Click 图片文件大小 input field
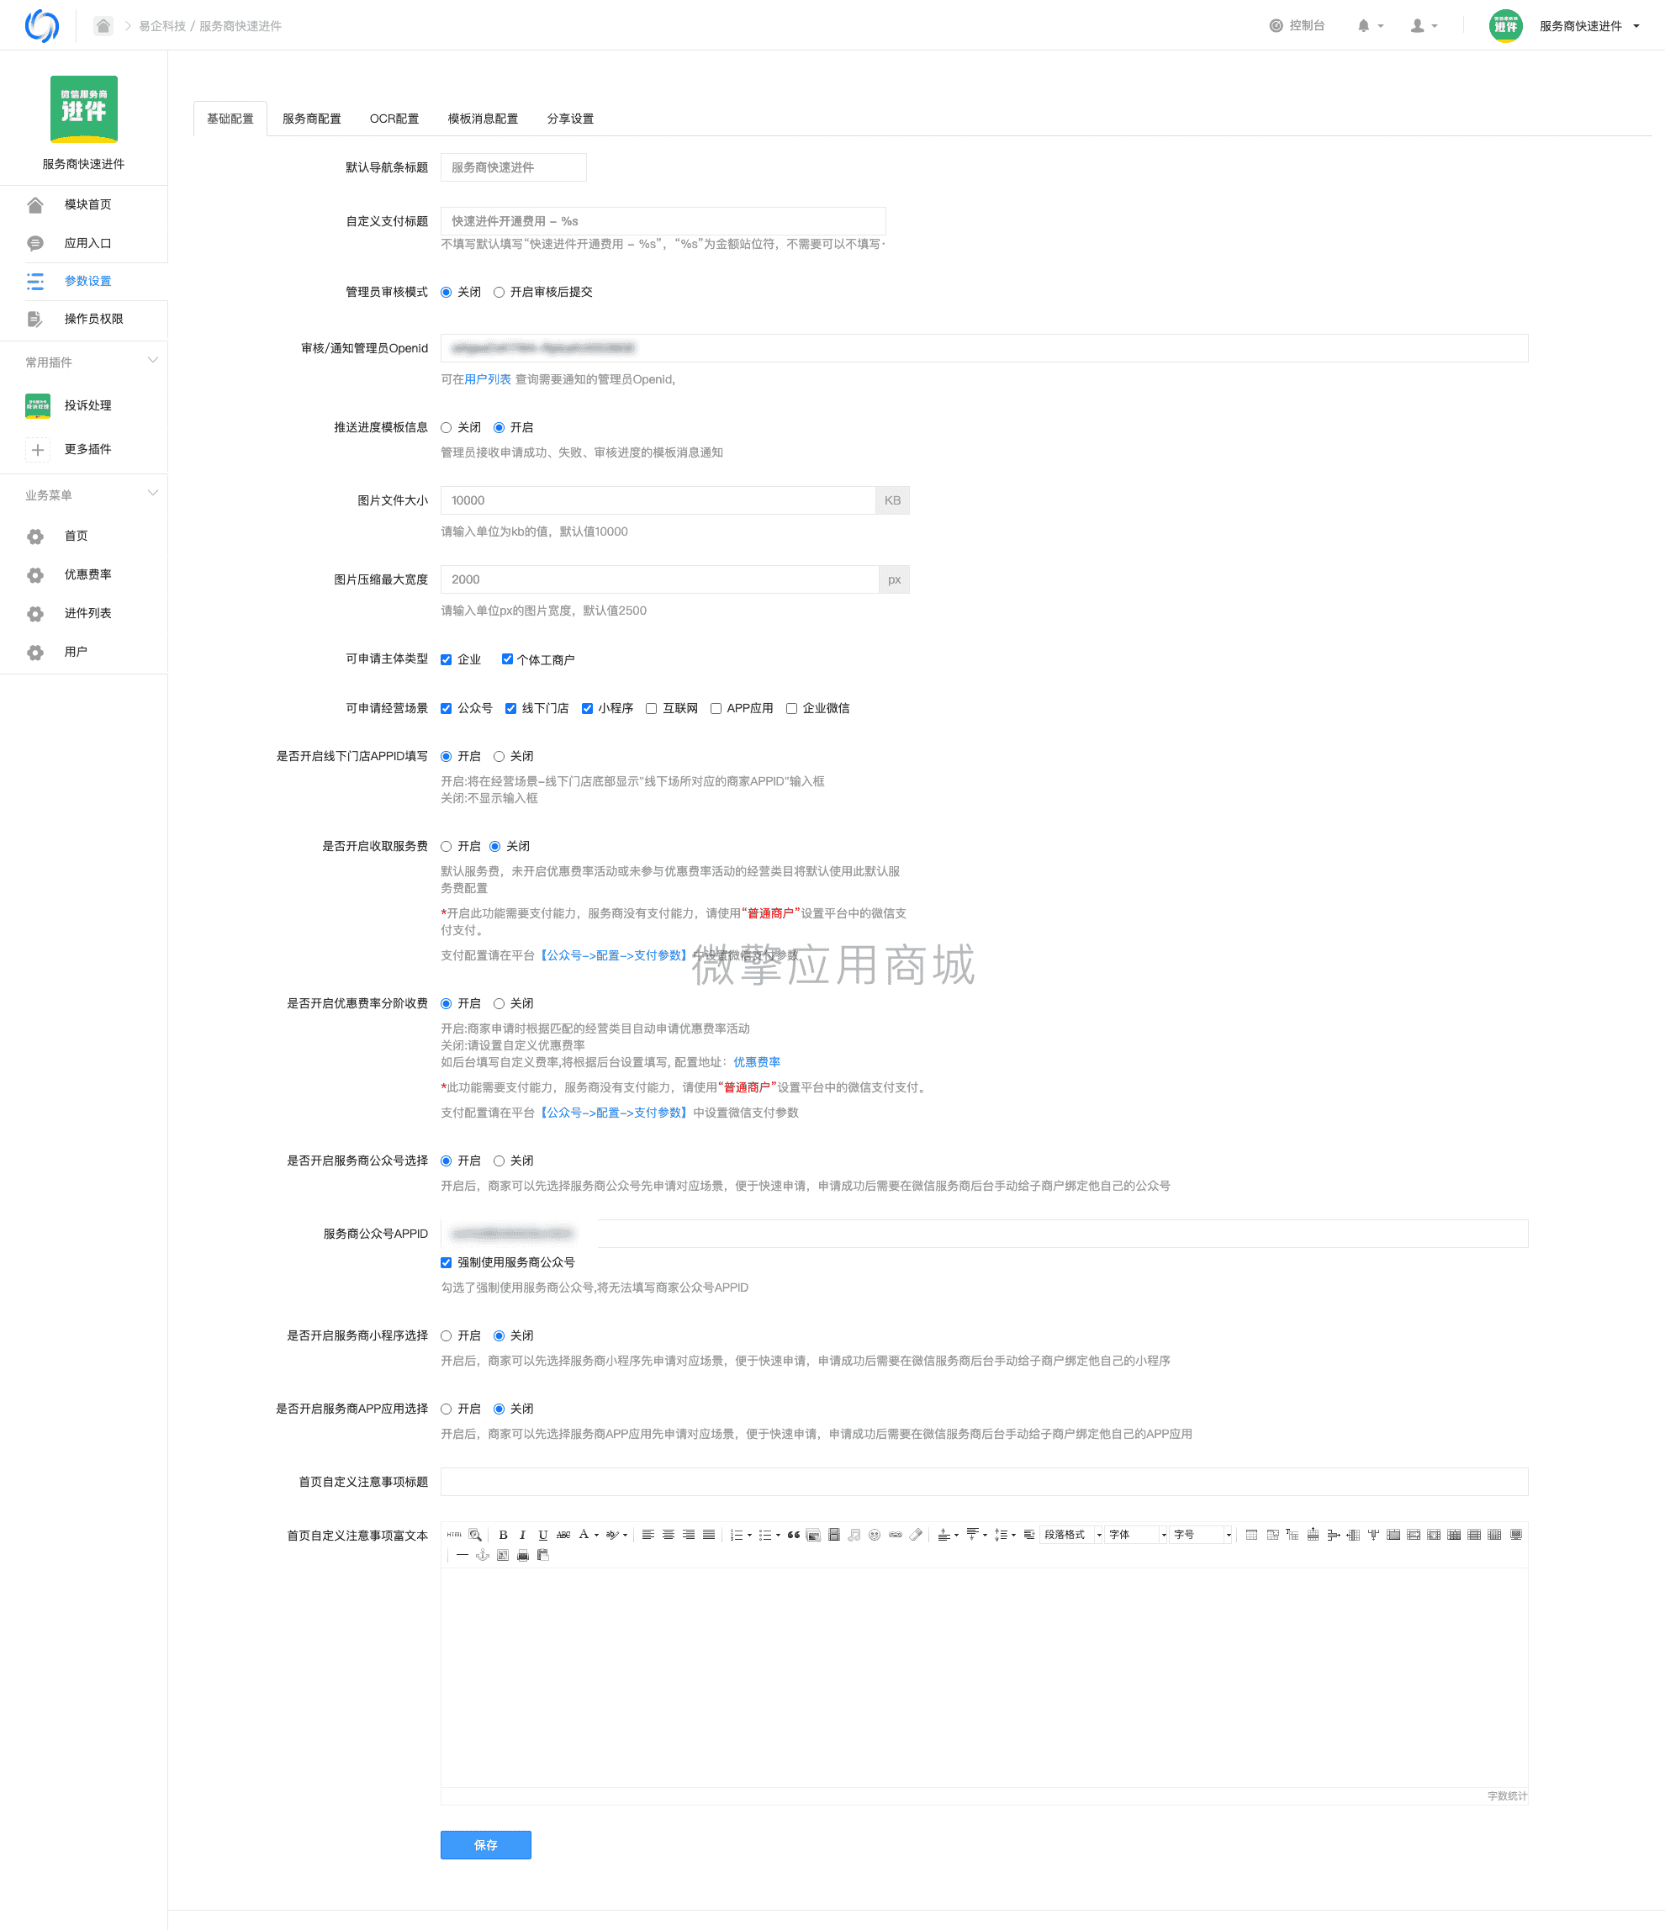 658,501
